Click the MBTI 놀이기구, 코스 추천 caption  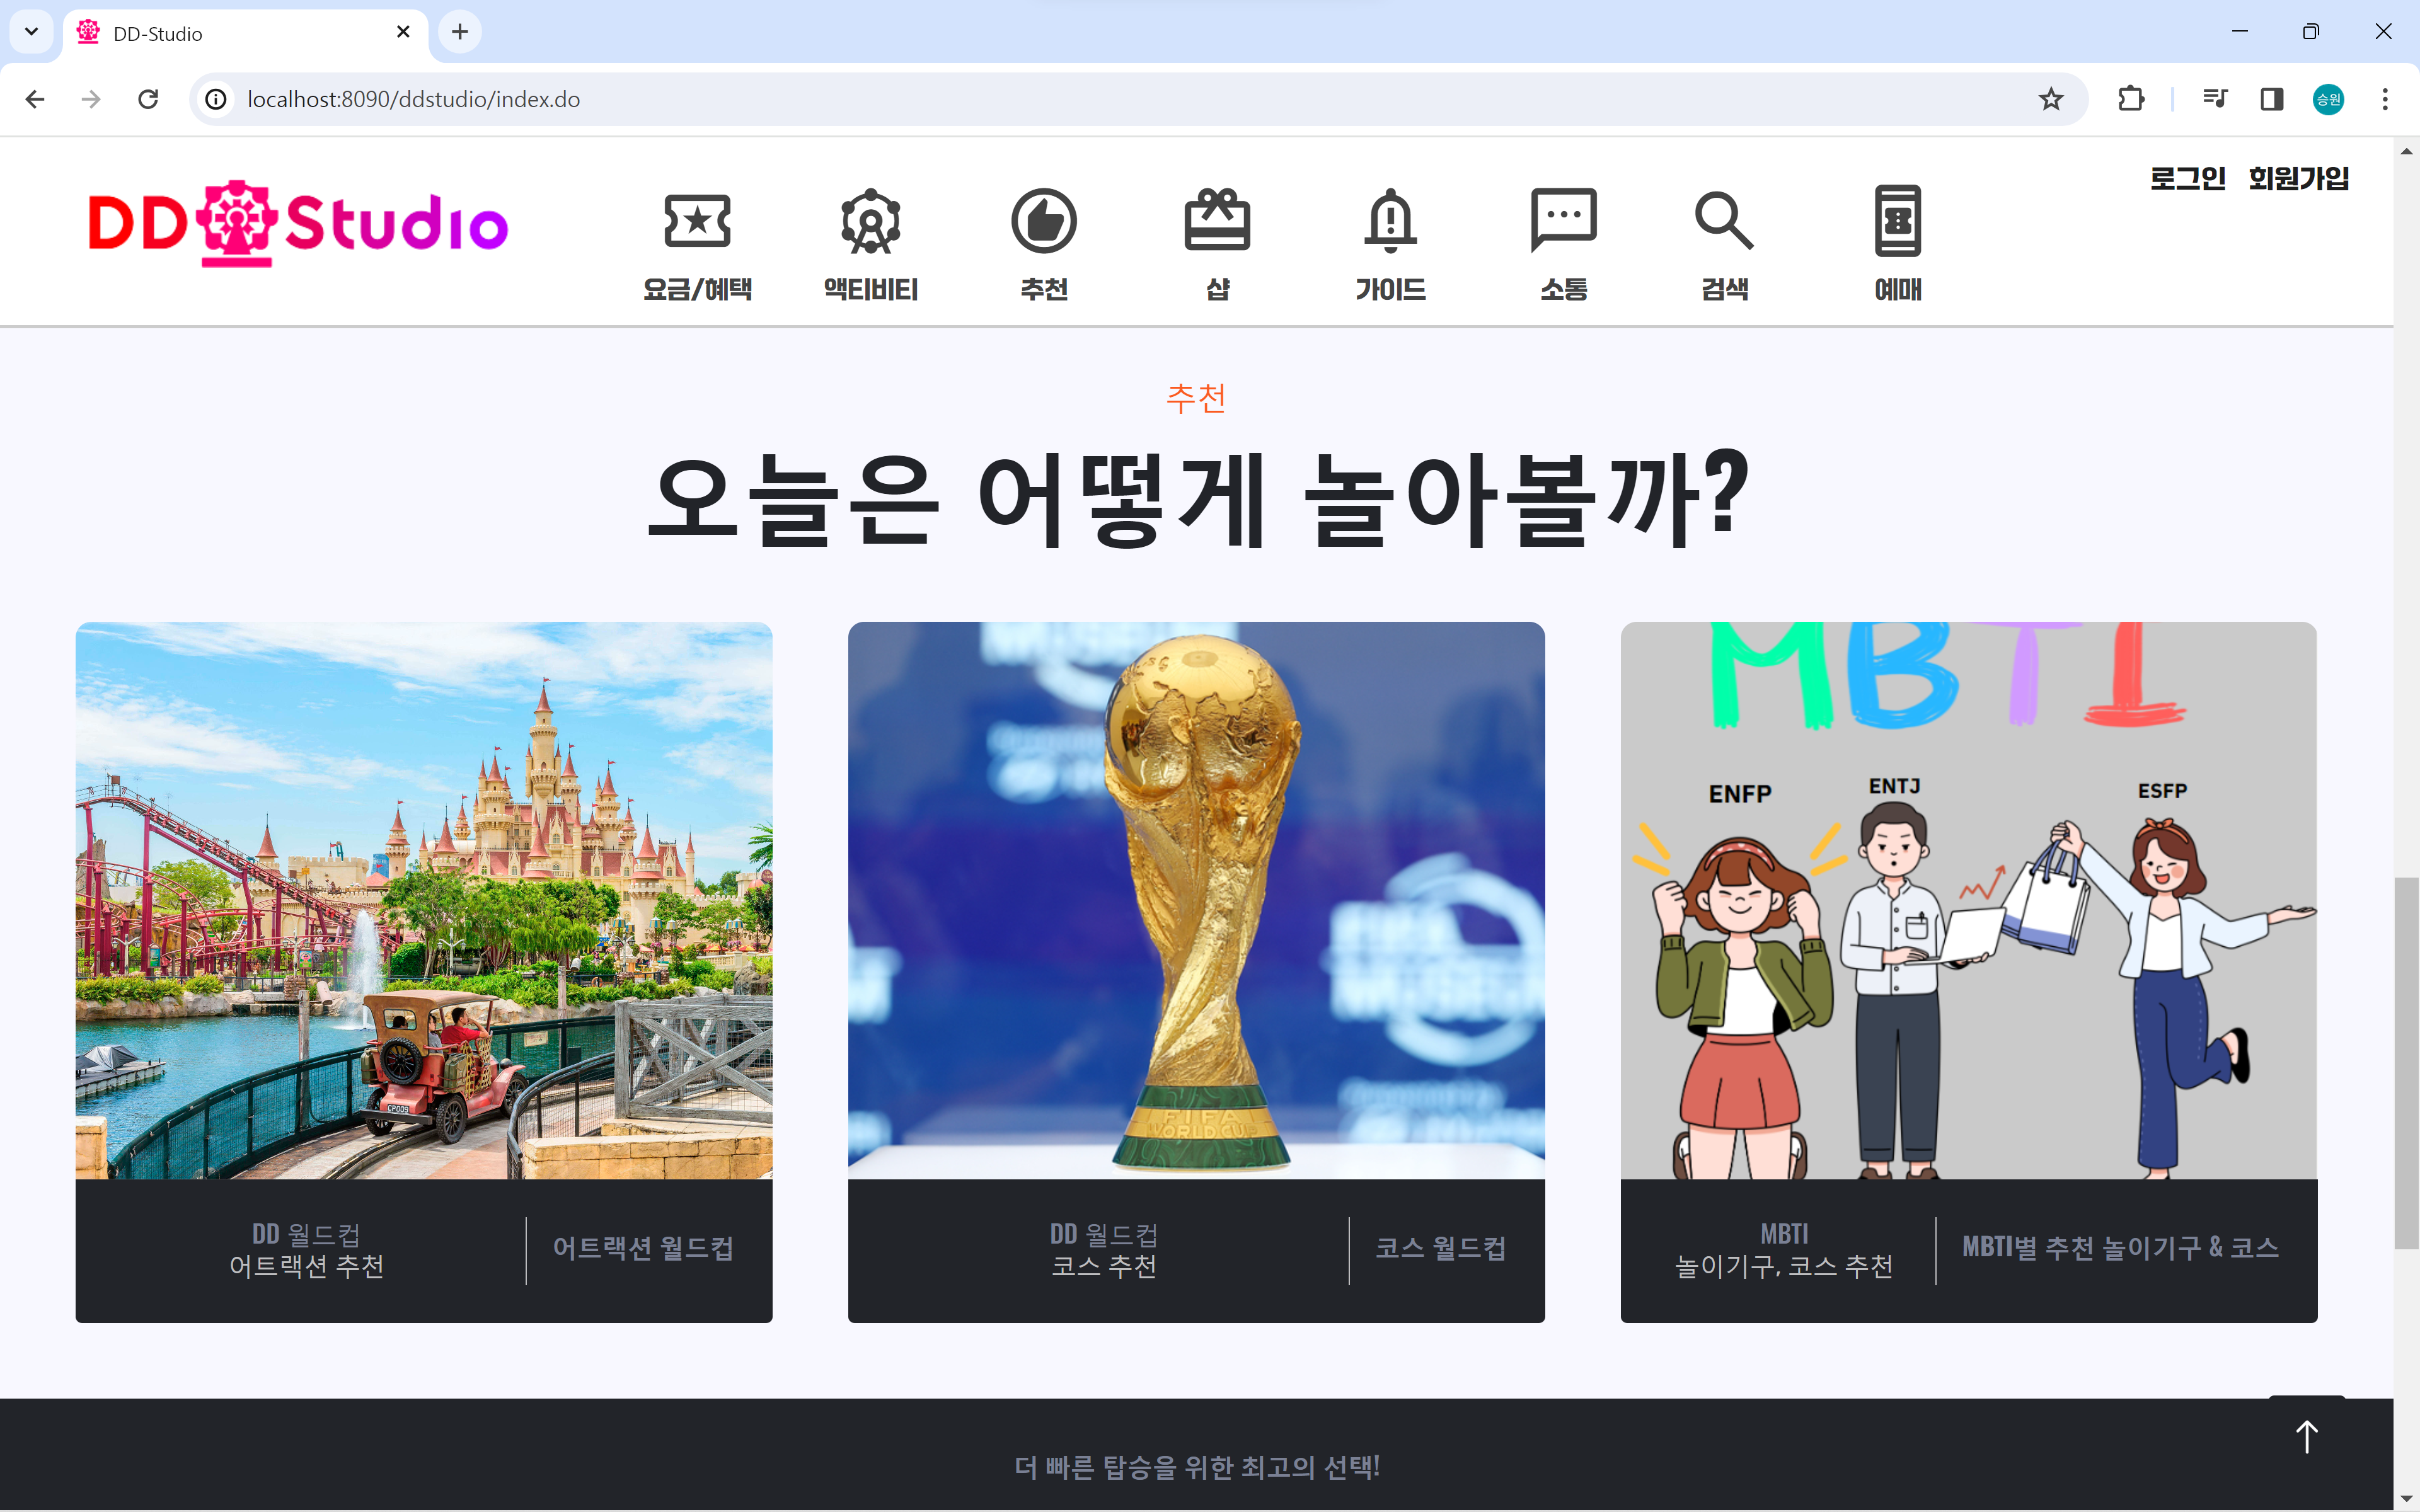1784,1250
